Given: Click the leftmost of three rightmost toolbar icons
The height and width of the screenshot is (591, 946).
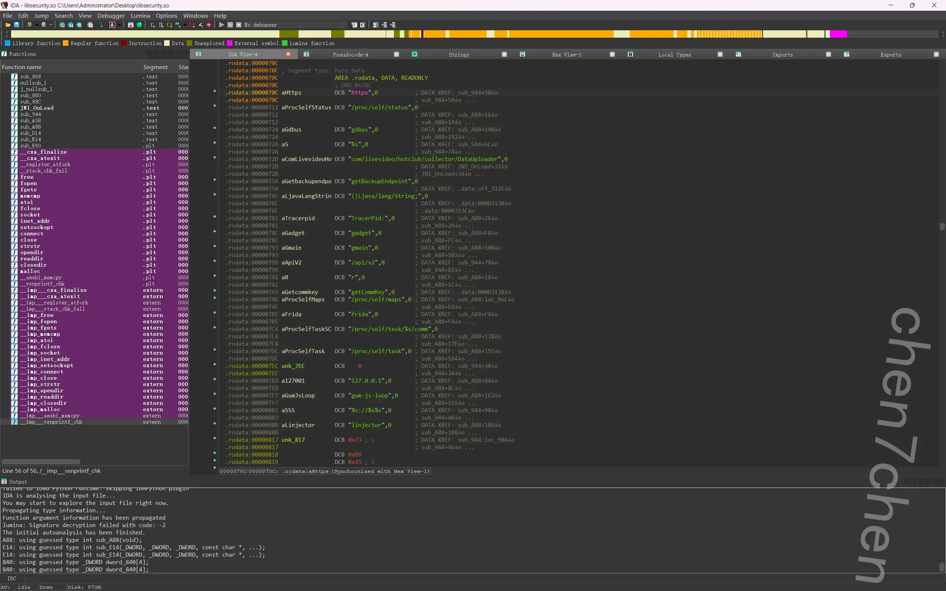Looking at the screenshot, I should click(x=376, y=25).
